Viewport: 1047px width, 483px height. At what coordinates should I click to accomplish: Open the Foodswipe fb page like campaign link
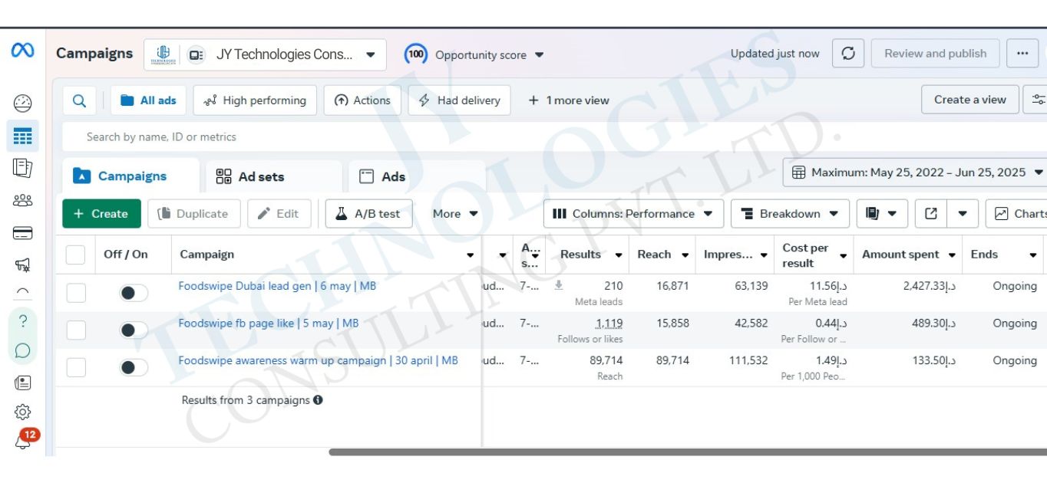(x=269, y=324)
